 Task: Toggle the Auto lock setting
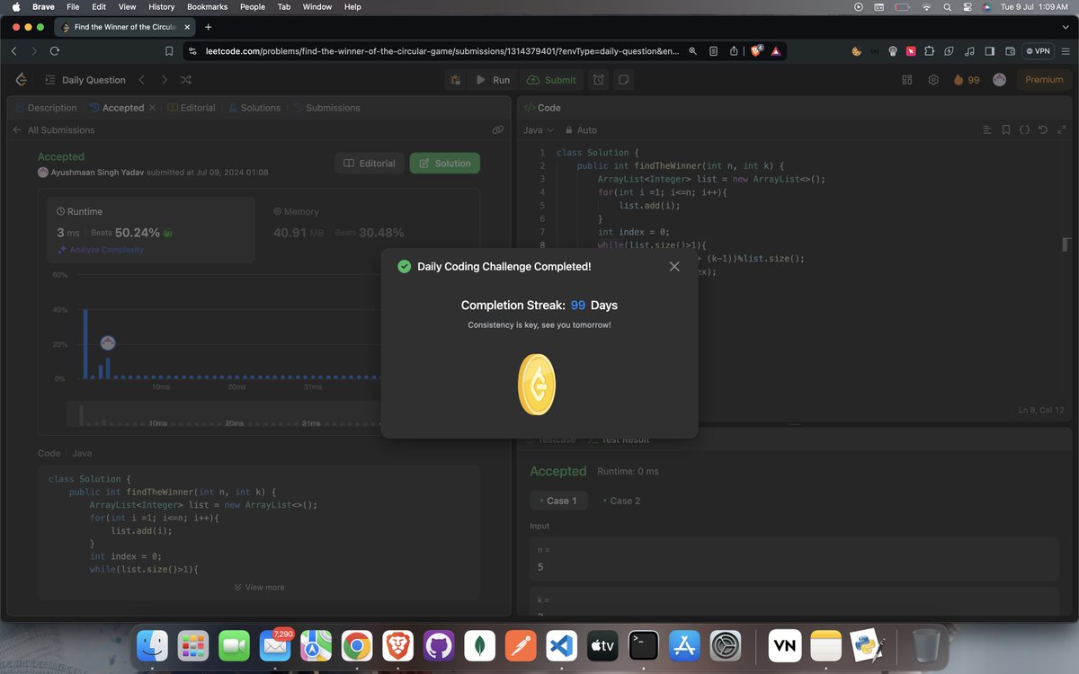tap(581, 130)
